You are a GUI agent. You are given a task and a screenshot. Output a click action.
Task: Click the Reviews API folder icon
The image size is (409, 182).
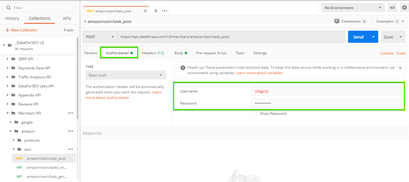coord(13,104)
